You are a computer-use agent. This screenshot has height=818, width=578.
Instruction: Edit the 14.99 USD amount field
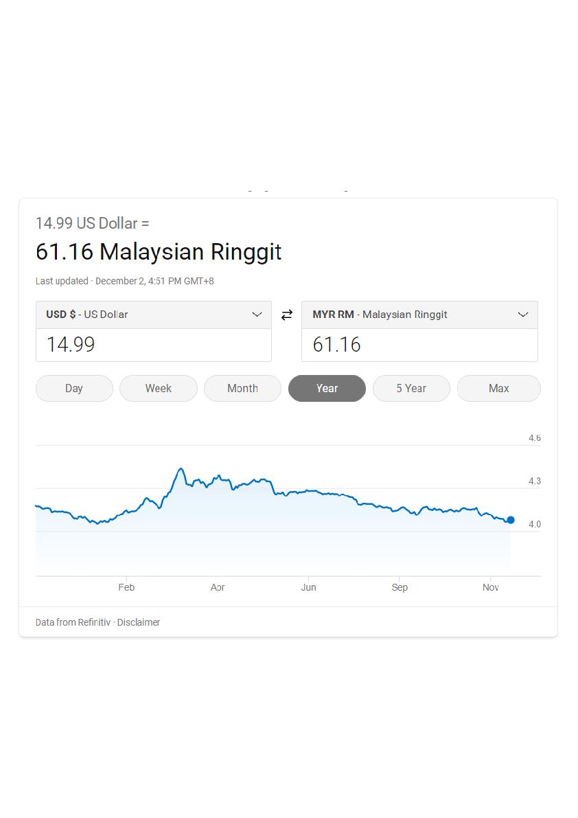[154, 345]
